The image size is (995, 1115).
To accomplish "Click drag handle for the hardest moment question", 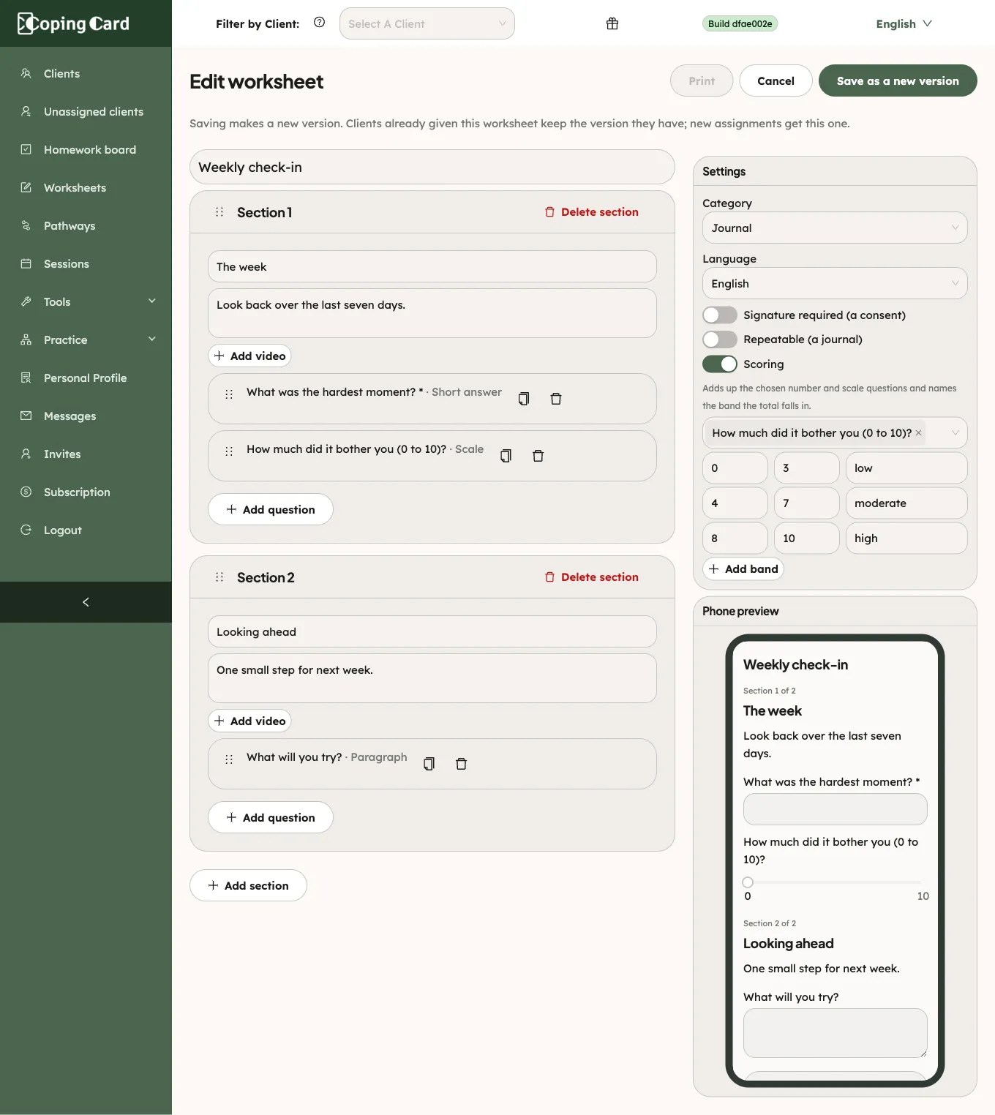I will [229, 394].
